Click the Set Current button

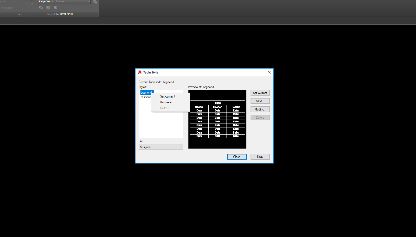point(260,93)
